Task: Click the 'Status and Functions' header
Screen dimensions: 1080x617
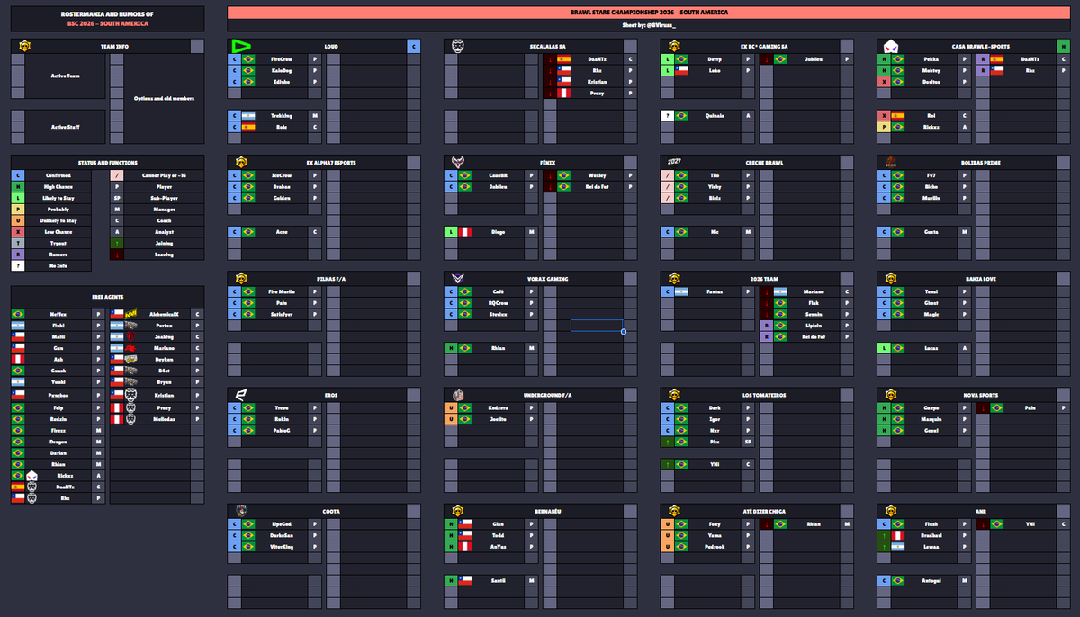Action: click(107, 163)
